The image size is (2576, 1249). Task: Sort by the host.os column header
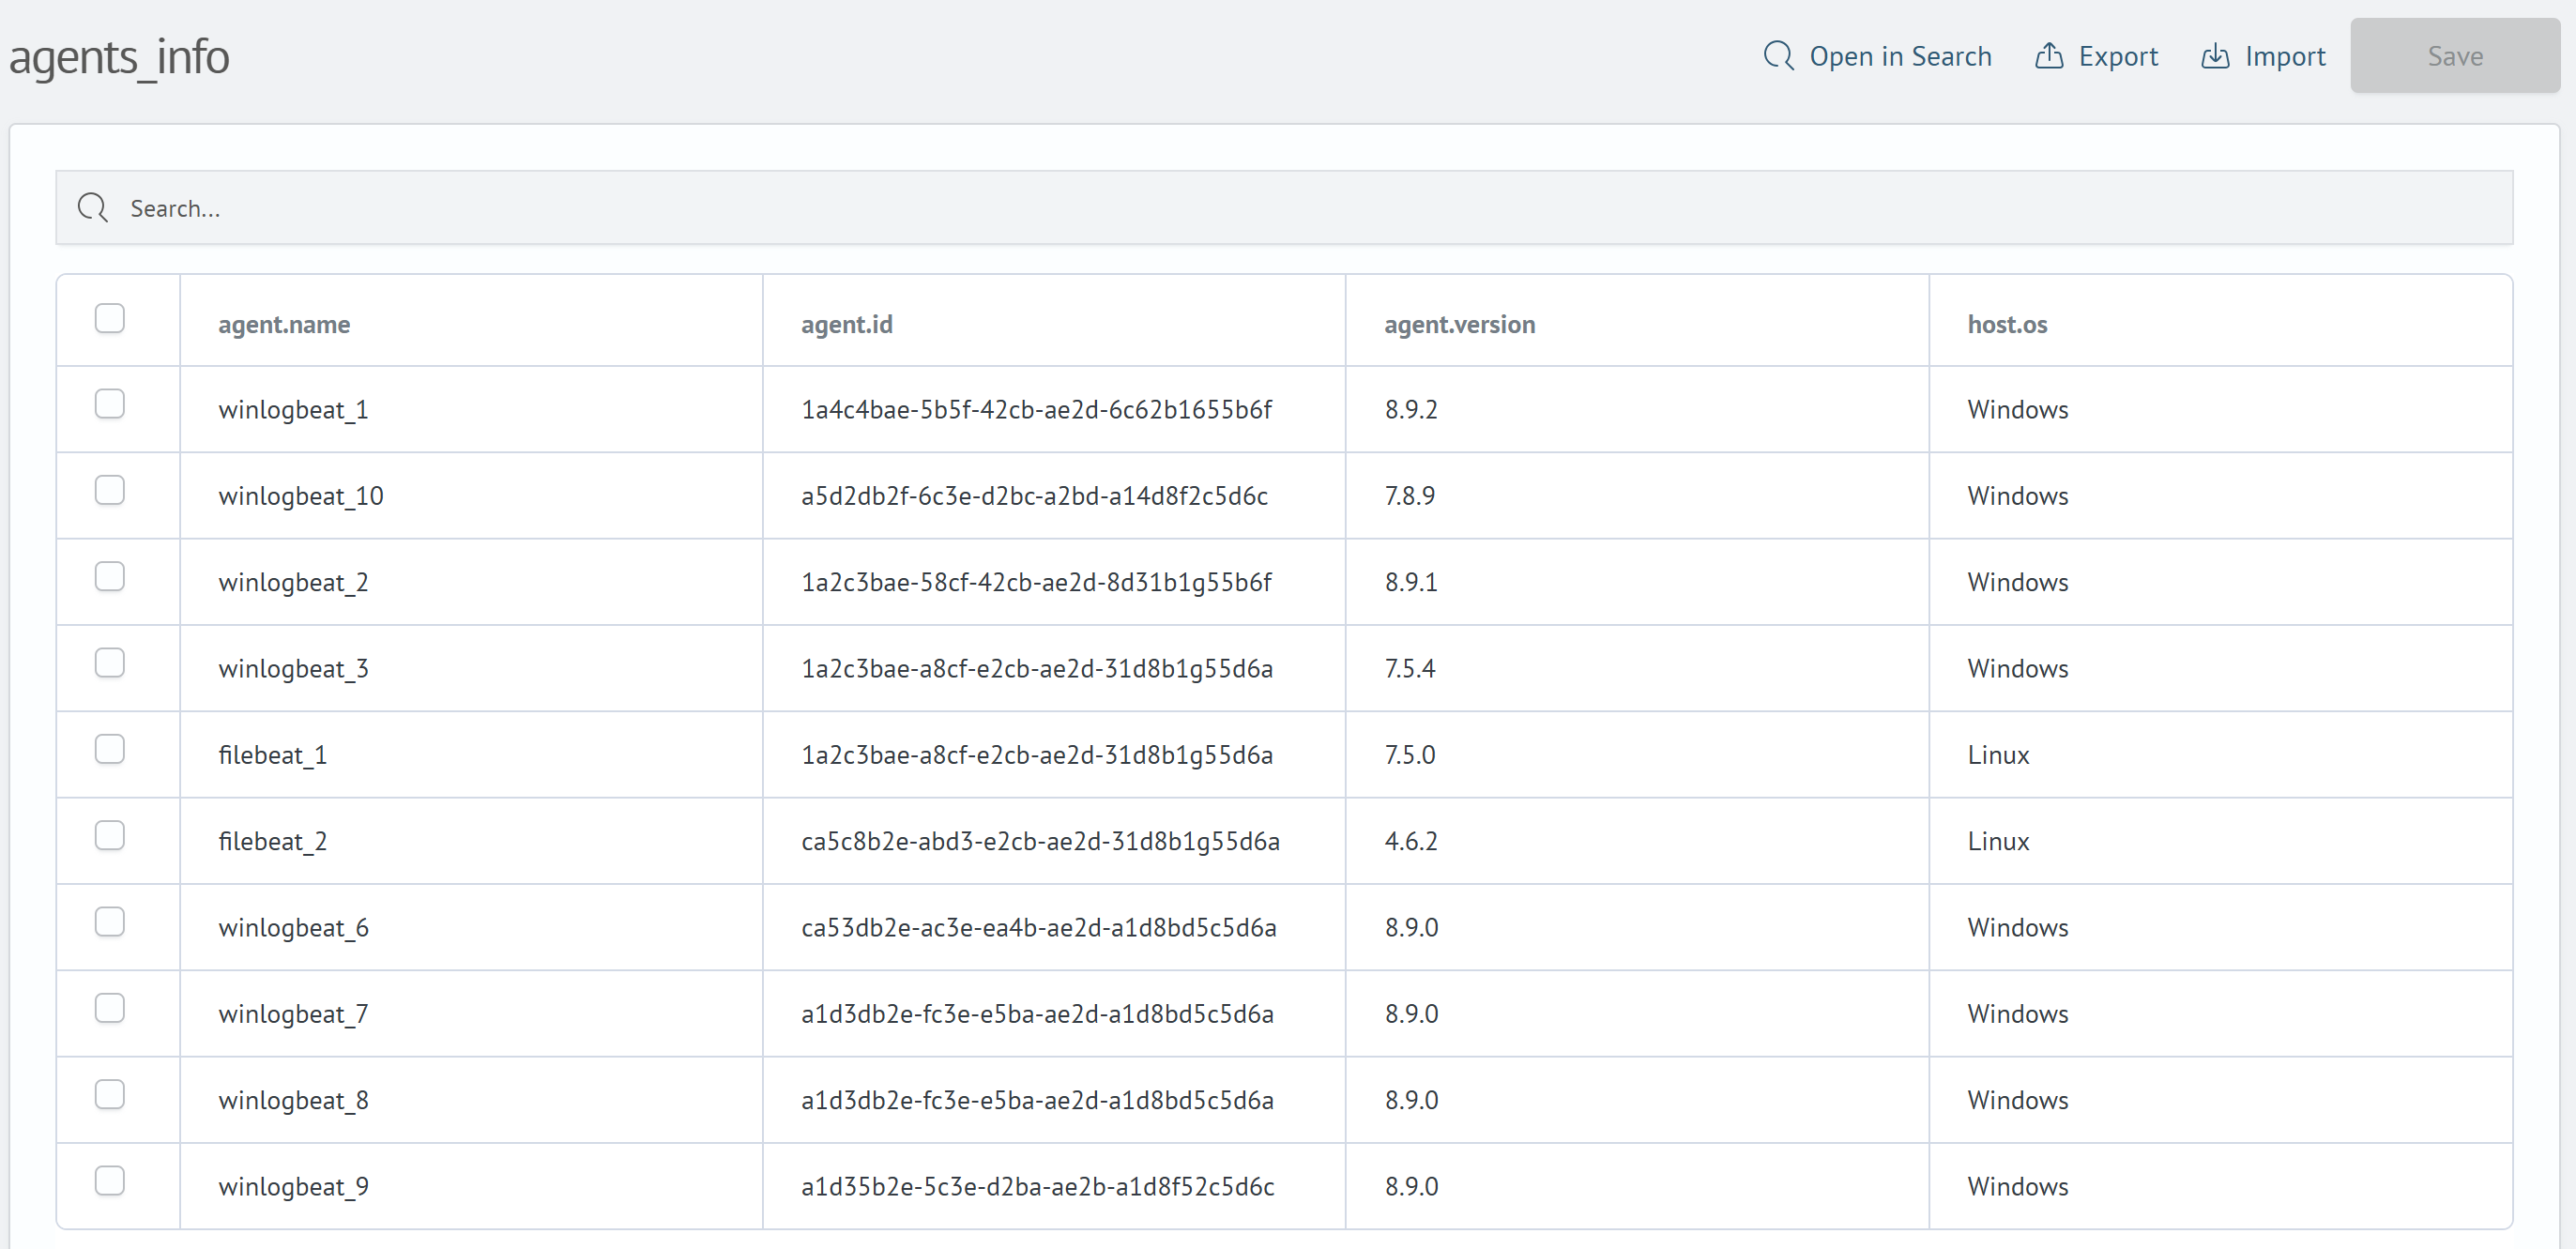pos(2006,324)
